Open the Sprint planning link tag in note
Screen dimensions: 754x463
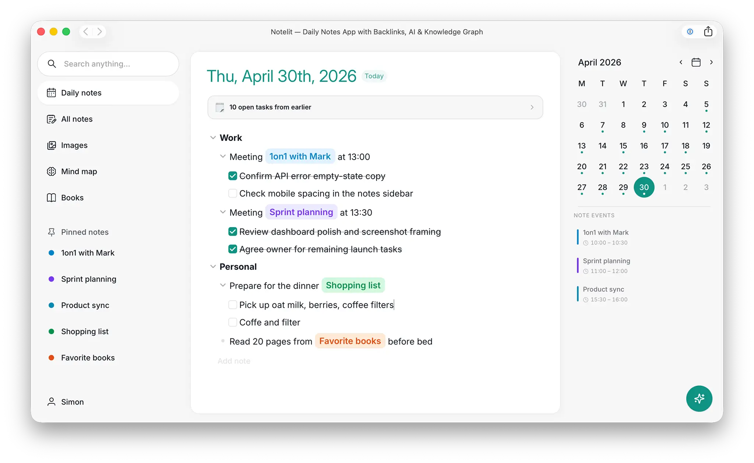click(301, 212)
